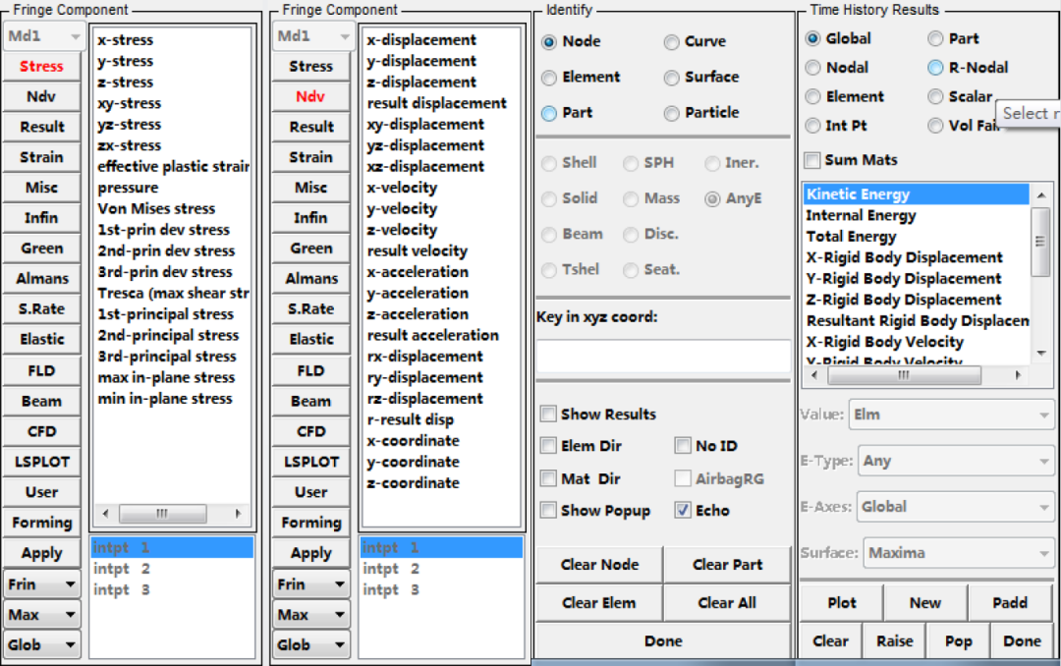
Task: Click the Clear Node button
Action: point(599,565)
